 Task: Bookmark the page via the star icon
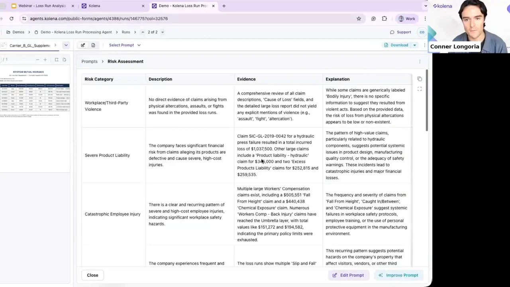[x=359, y=18]
